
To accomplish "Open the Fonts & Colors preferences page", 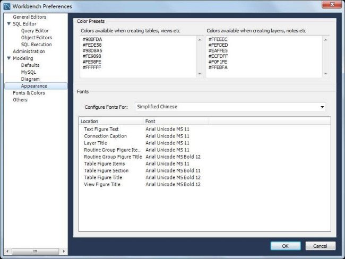I will pos(29,93).
